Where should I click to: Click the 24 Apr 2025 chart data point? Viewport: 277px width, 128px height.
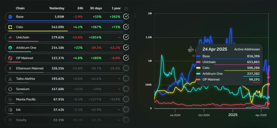[269, 77]
